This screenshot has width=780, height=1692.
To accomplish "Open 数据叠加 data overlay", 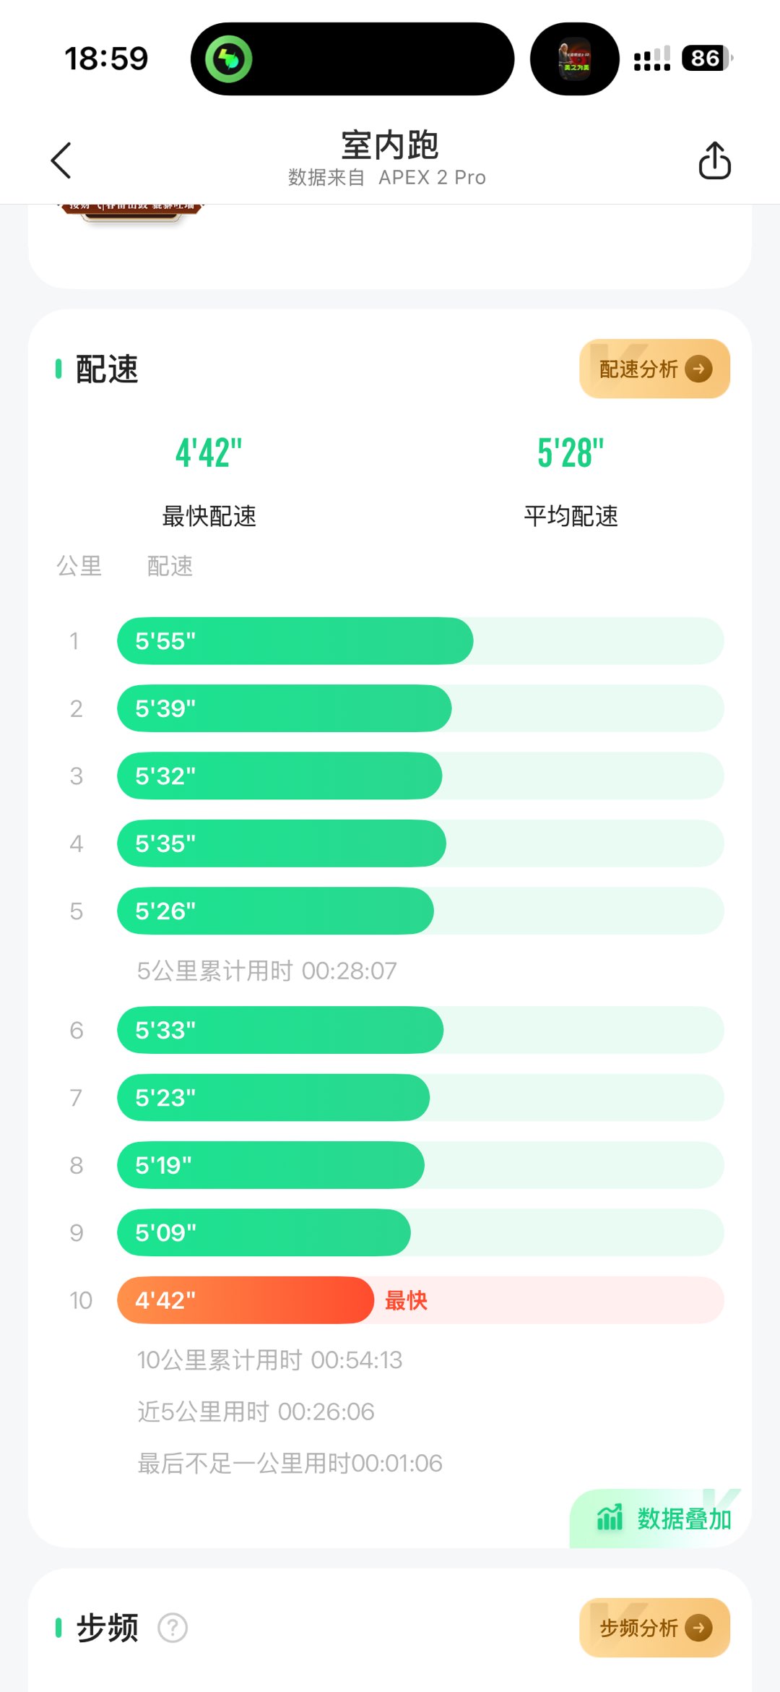I will [683, 1519].
